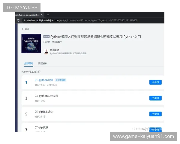Screen dimensions: 180x144
Task: Click the site lock icon in address bar
Action: click(25, 20)
